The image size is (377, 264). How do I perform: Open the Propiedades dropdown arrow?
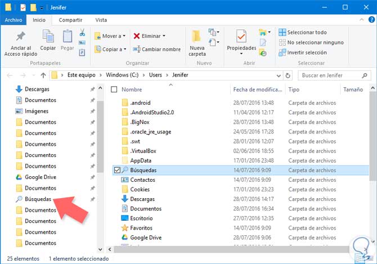[x=241, y=53]
